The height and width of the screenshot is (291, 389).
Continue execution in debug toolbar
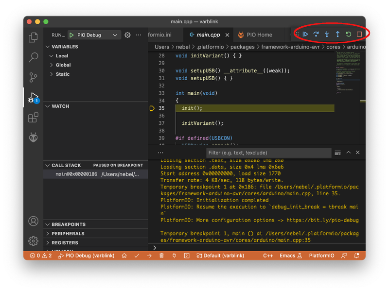click(x=305, y=34)
